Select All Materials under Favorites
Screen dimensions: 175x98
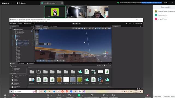pyautogui.click(x=16, y=68)
